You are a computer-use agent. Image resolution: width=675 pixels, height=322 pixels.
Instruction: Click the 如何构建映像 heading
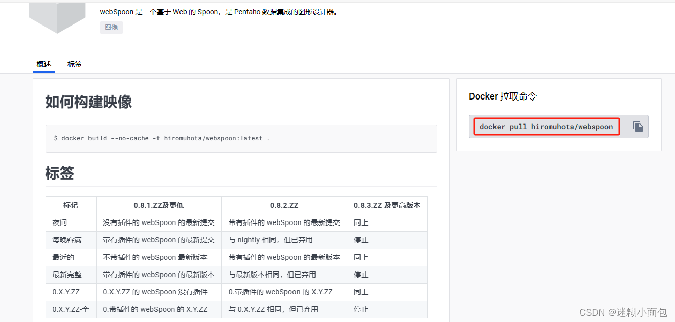point(88,102)
